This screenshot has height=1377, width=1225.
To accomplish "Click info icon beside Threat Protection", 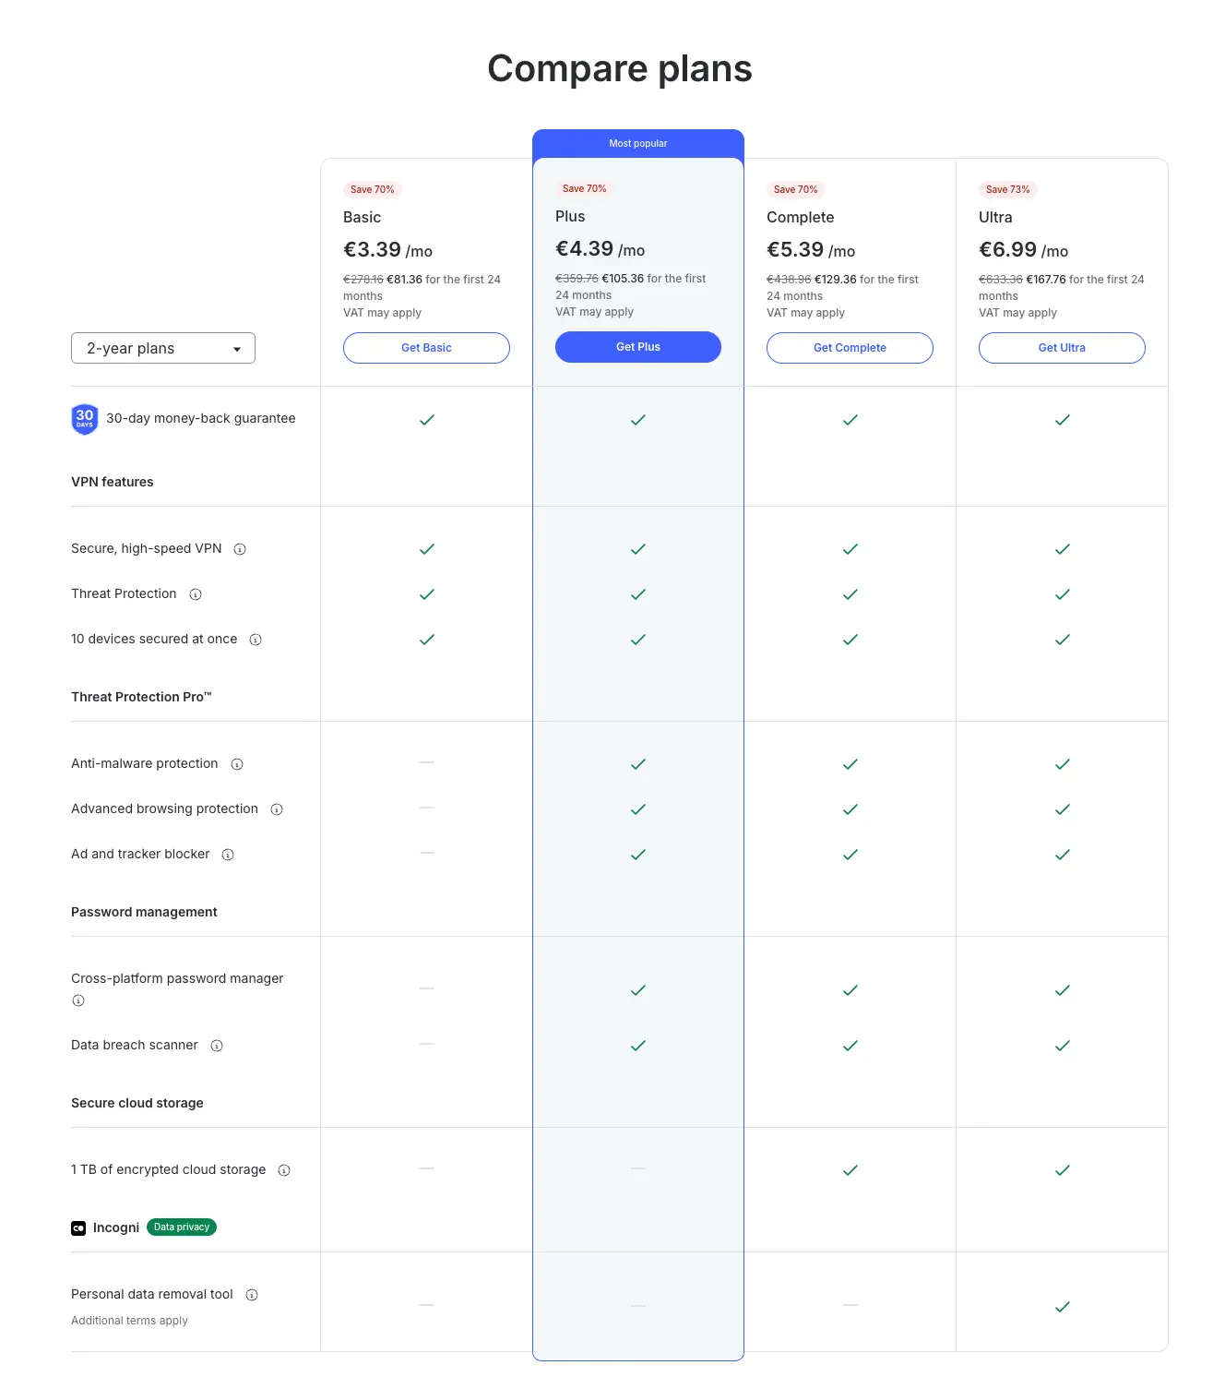I will (x=196, y=594).
